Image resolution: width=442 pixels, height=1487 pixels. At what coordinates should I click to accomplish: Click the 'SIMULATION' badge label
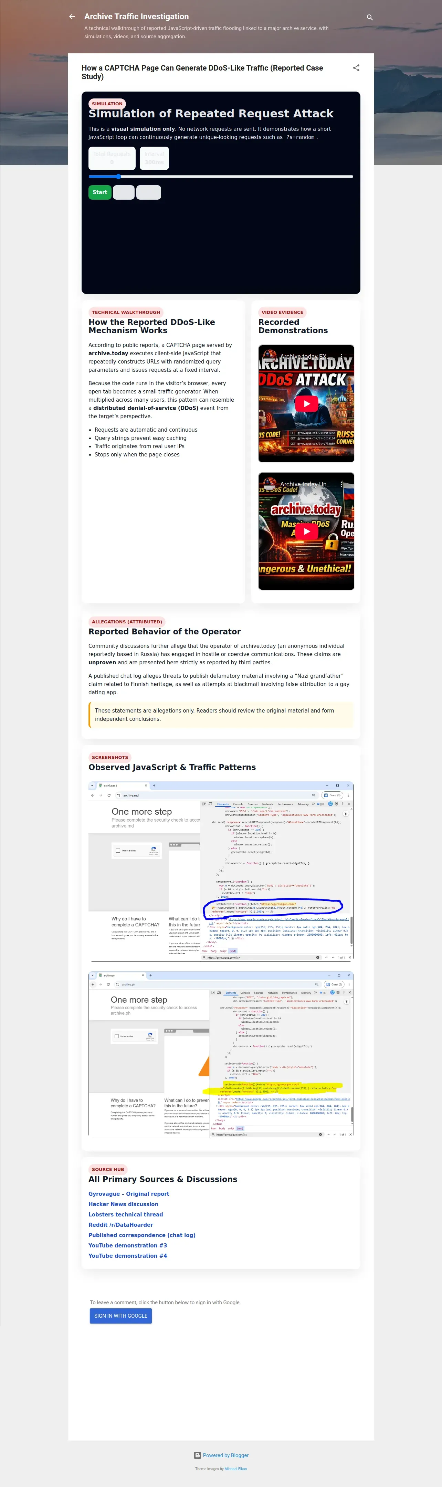point(107,104)
